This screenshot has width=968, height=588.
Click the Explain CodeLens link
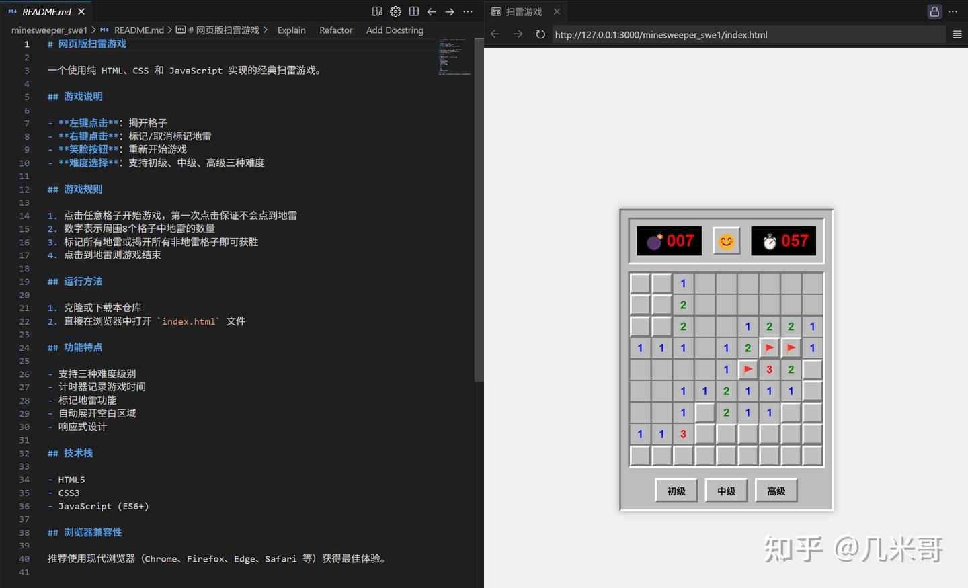coord(291,30)
